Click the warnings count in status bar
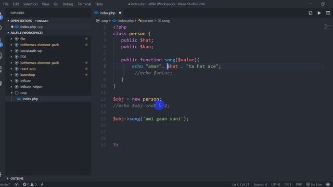This screenshot has width=333, height=187. pyautogui.click(x=33, y=184)
